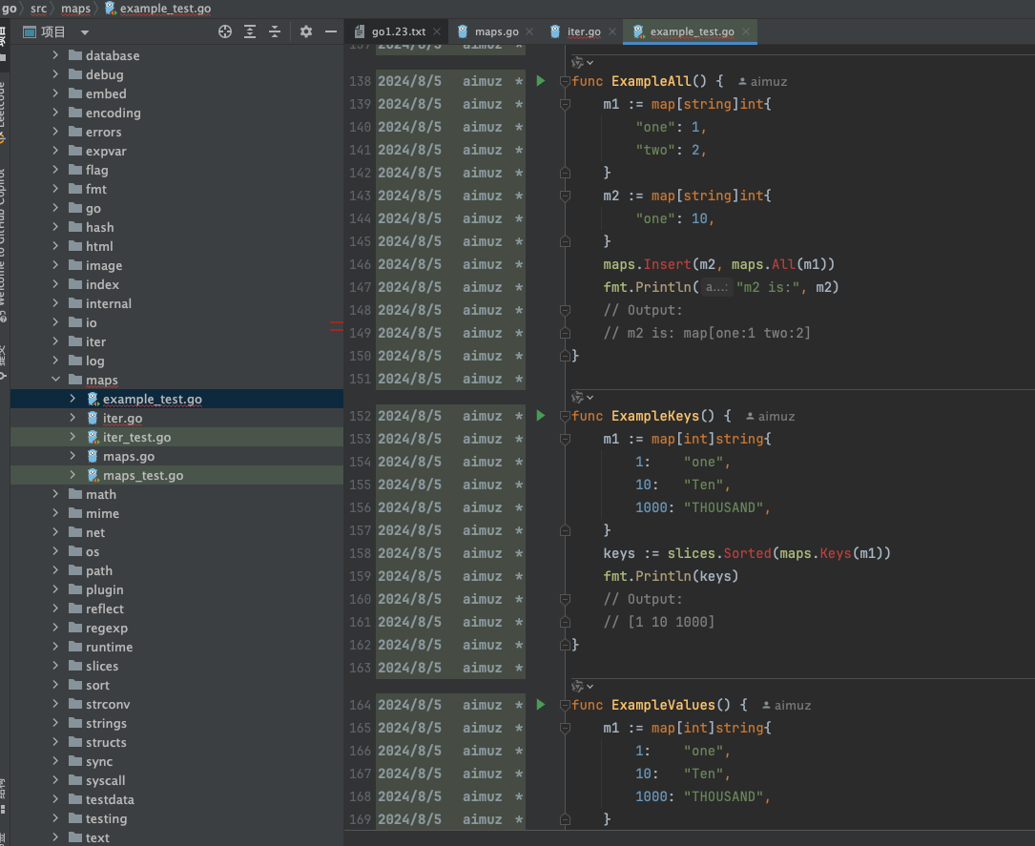The image size is (1035, 846).
Task: Fold the m2 map literal block
Action: (566, 196)
